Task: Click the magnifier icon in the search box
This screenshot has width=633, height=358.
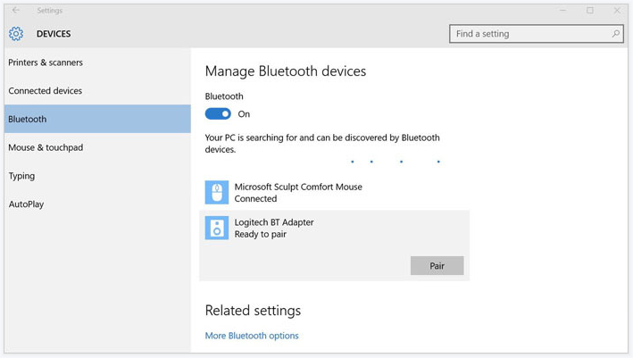Action: tap(615, 34)
